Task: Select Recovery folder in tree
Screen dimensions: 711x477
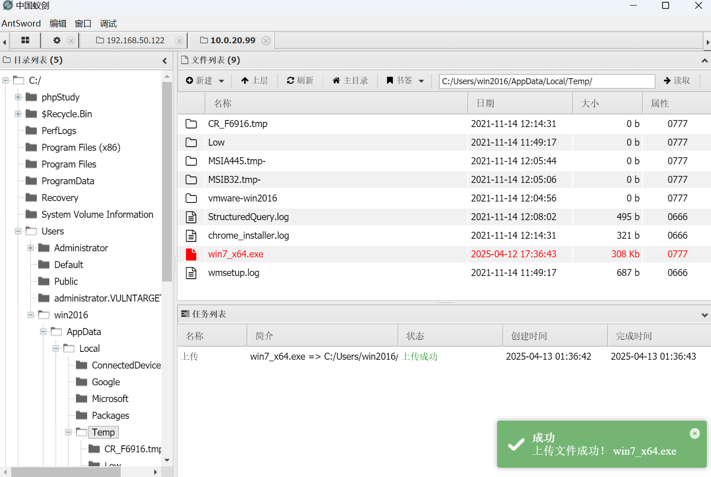Action: [x=60, y=198]
